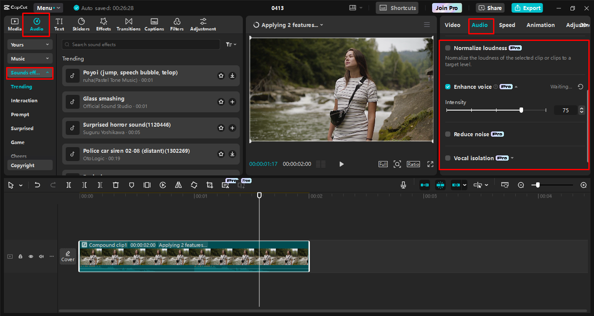
Task: Select the Split tool in the timeline toolbar
Action: (68, 185)
